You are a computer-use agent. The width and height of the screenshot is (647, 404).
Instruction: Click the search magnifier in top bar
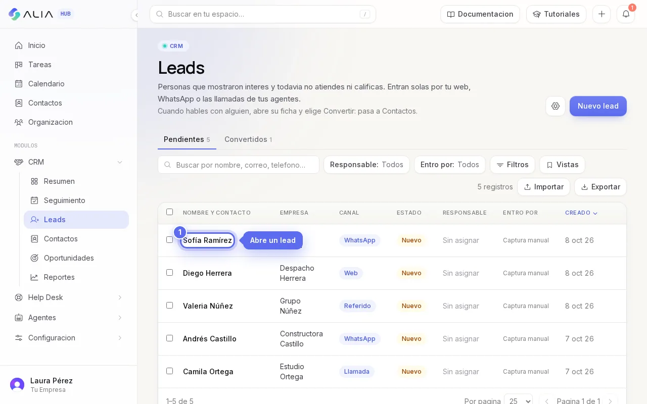click(160, 14)
